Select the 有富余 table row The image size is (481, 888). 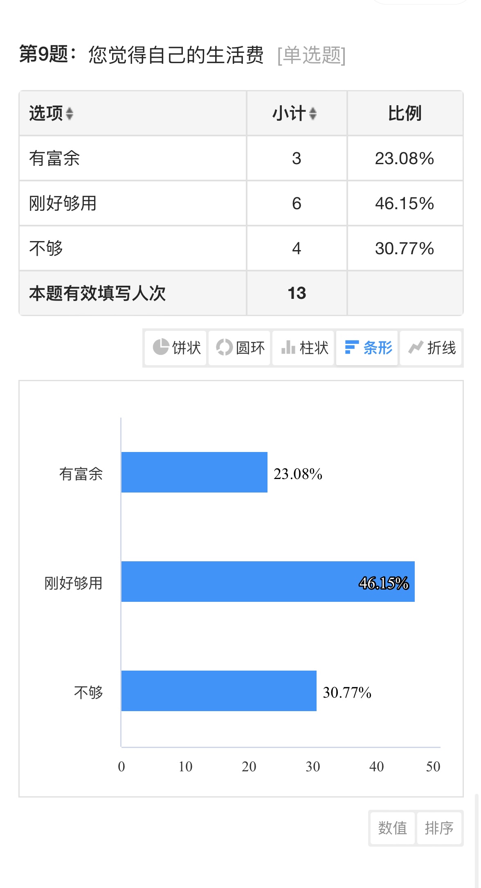(241, 158)
